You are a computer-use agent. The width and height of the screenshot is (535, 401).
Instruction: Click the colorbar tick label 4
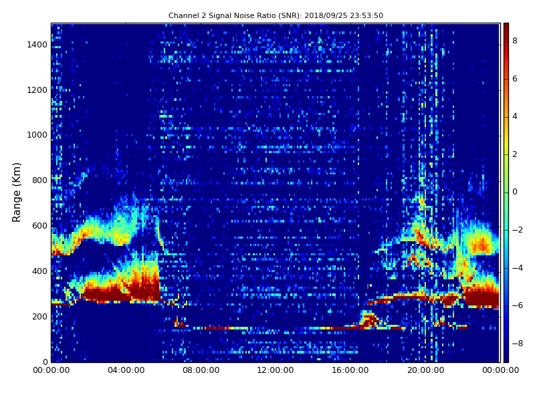pos(515,116)
